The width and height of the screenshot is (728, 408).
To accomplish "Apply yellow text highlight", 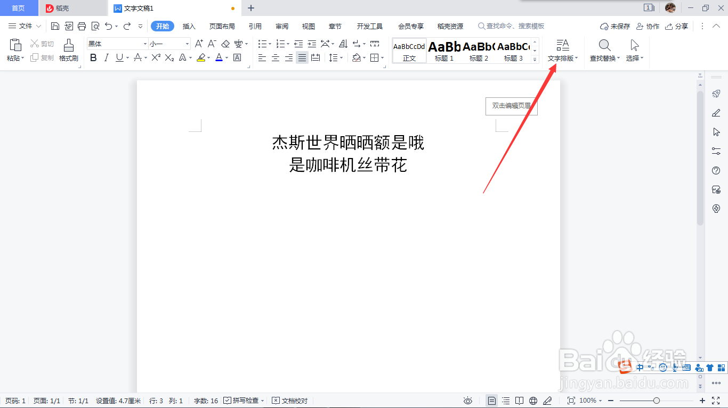I will pos(202,57).
